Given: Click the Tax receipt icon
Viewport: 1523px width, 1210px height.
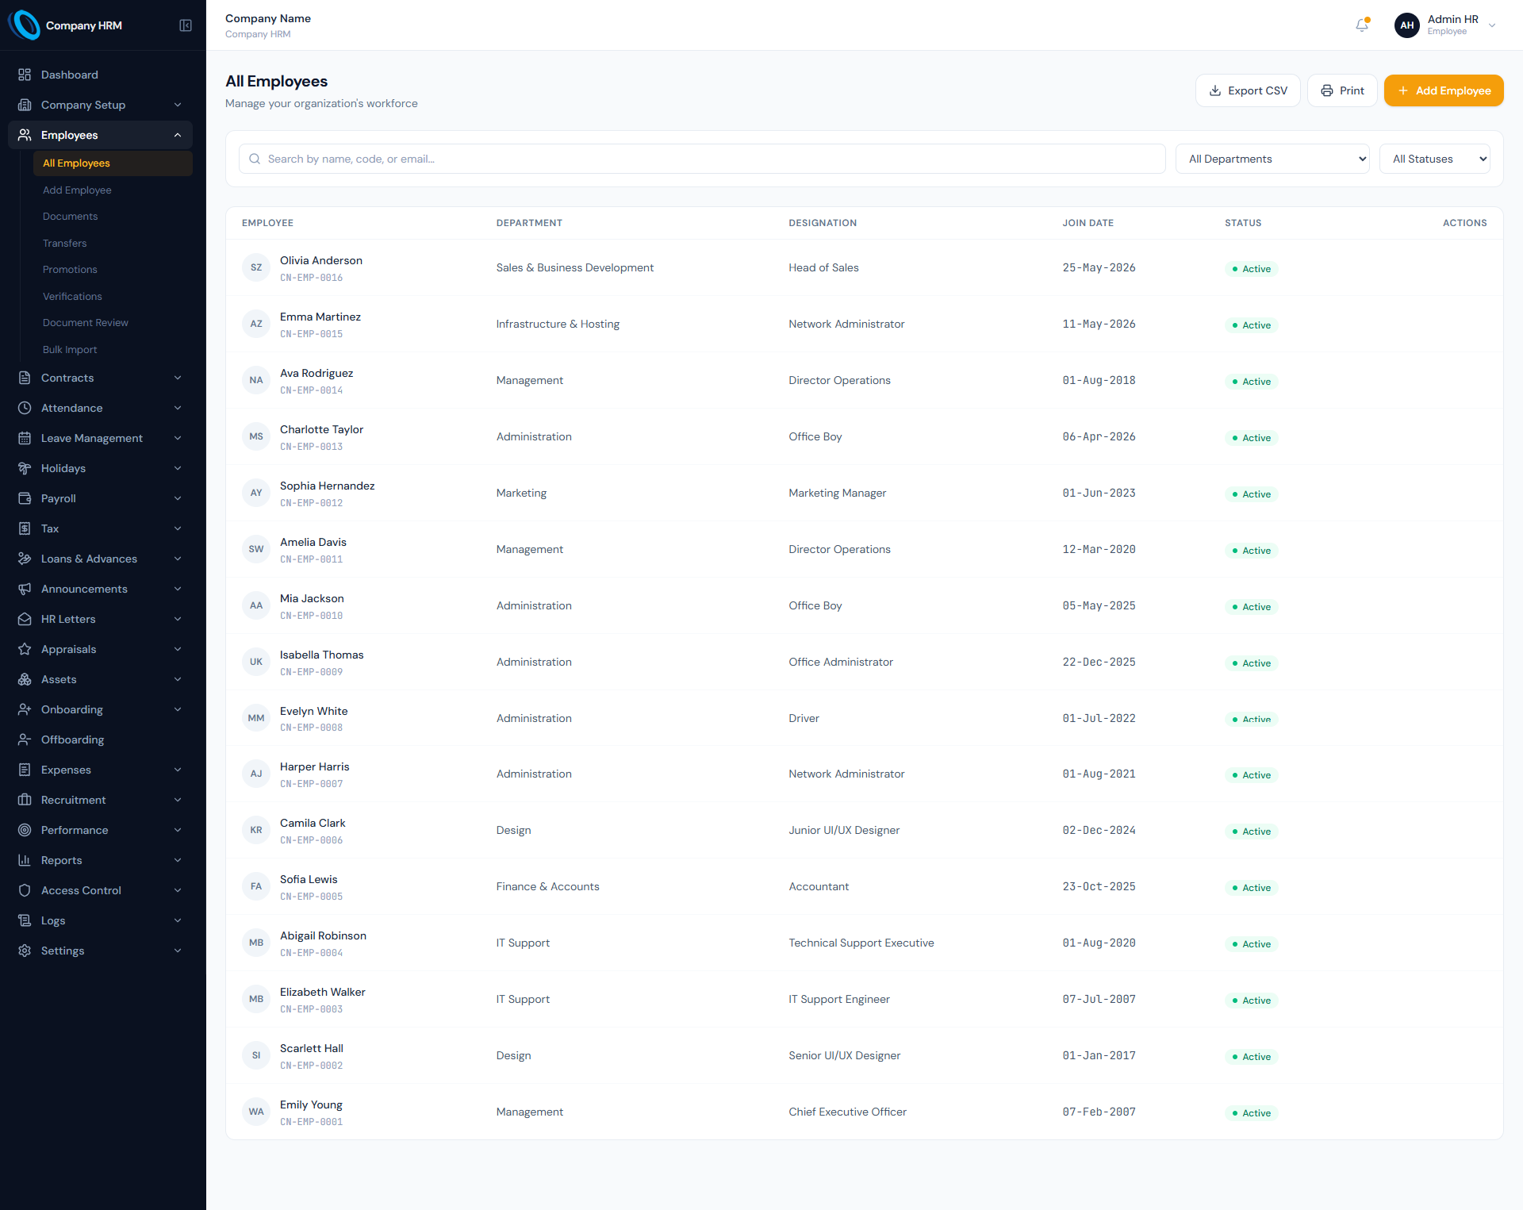Looking at the screenshot, I should [x=25, y=528].
